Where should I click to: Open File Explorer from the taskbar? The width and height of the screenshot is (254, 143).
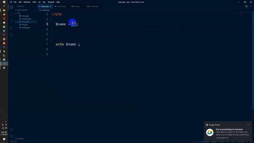tap(4, 10)
